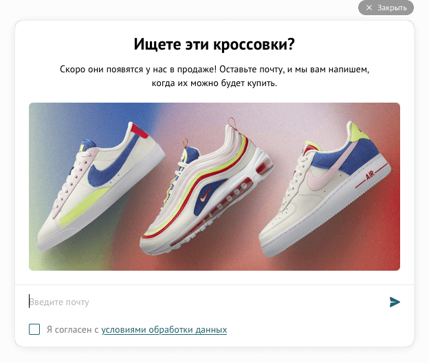This screenshot has height=363, width=429.
Task: Check the Я согласен consent checkbox
Action: (x=34, y=329)
